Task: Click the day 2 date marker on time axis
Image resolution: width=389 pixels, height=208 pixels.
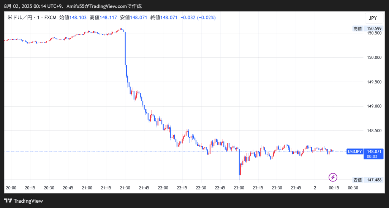Action: click(x=315, y=188)
